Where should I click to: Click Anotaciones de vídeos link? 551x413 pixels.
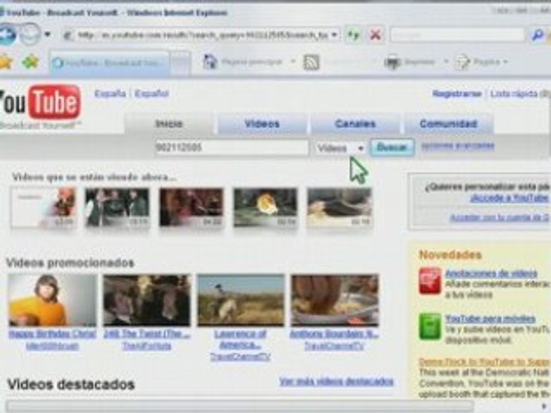(x=491, y=274)
